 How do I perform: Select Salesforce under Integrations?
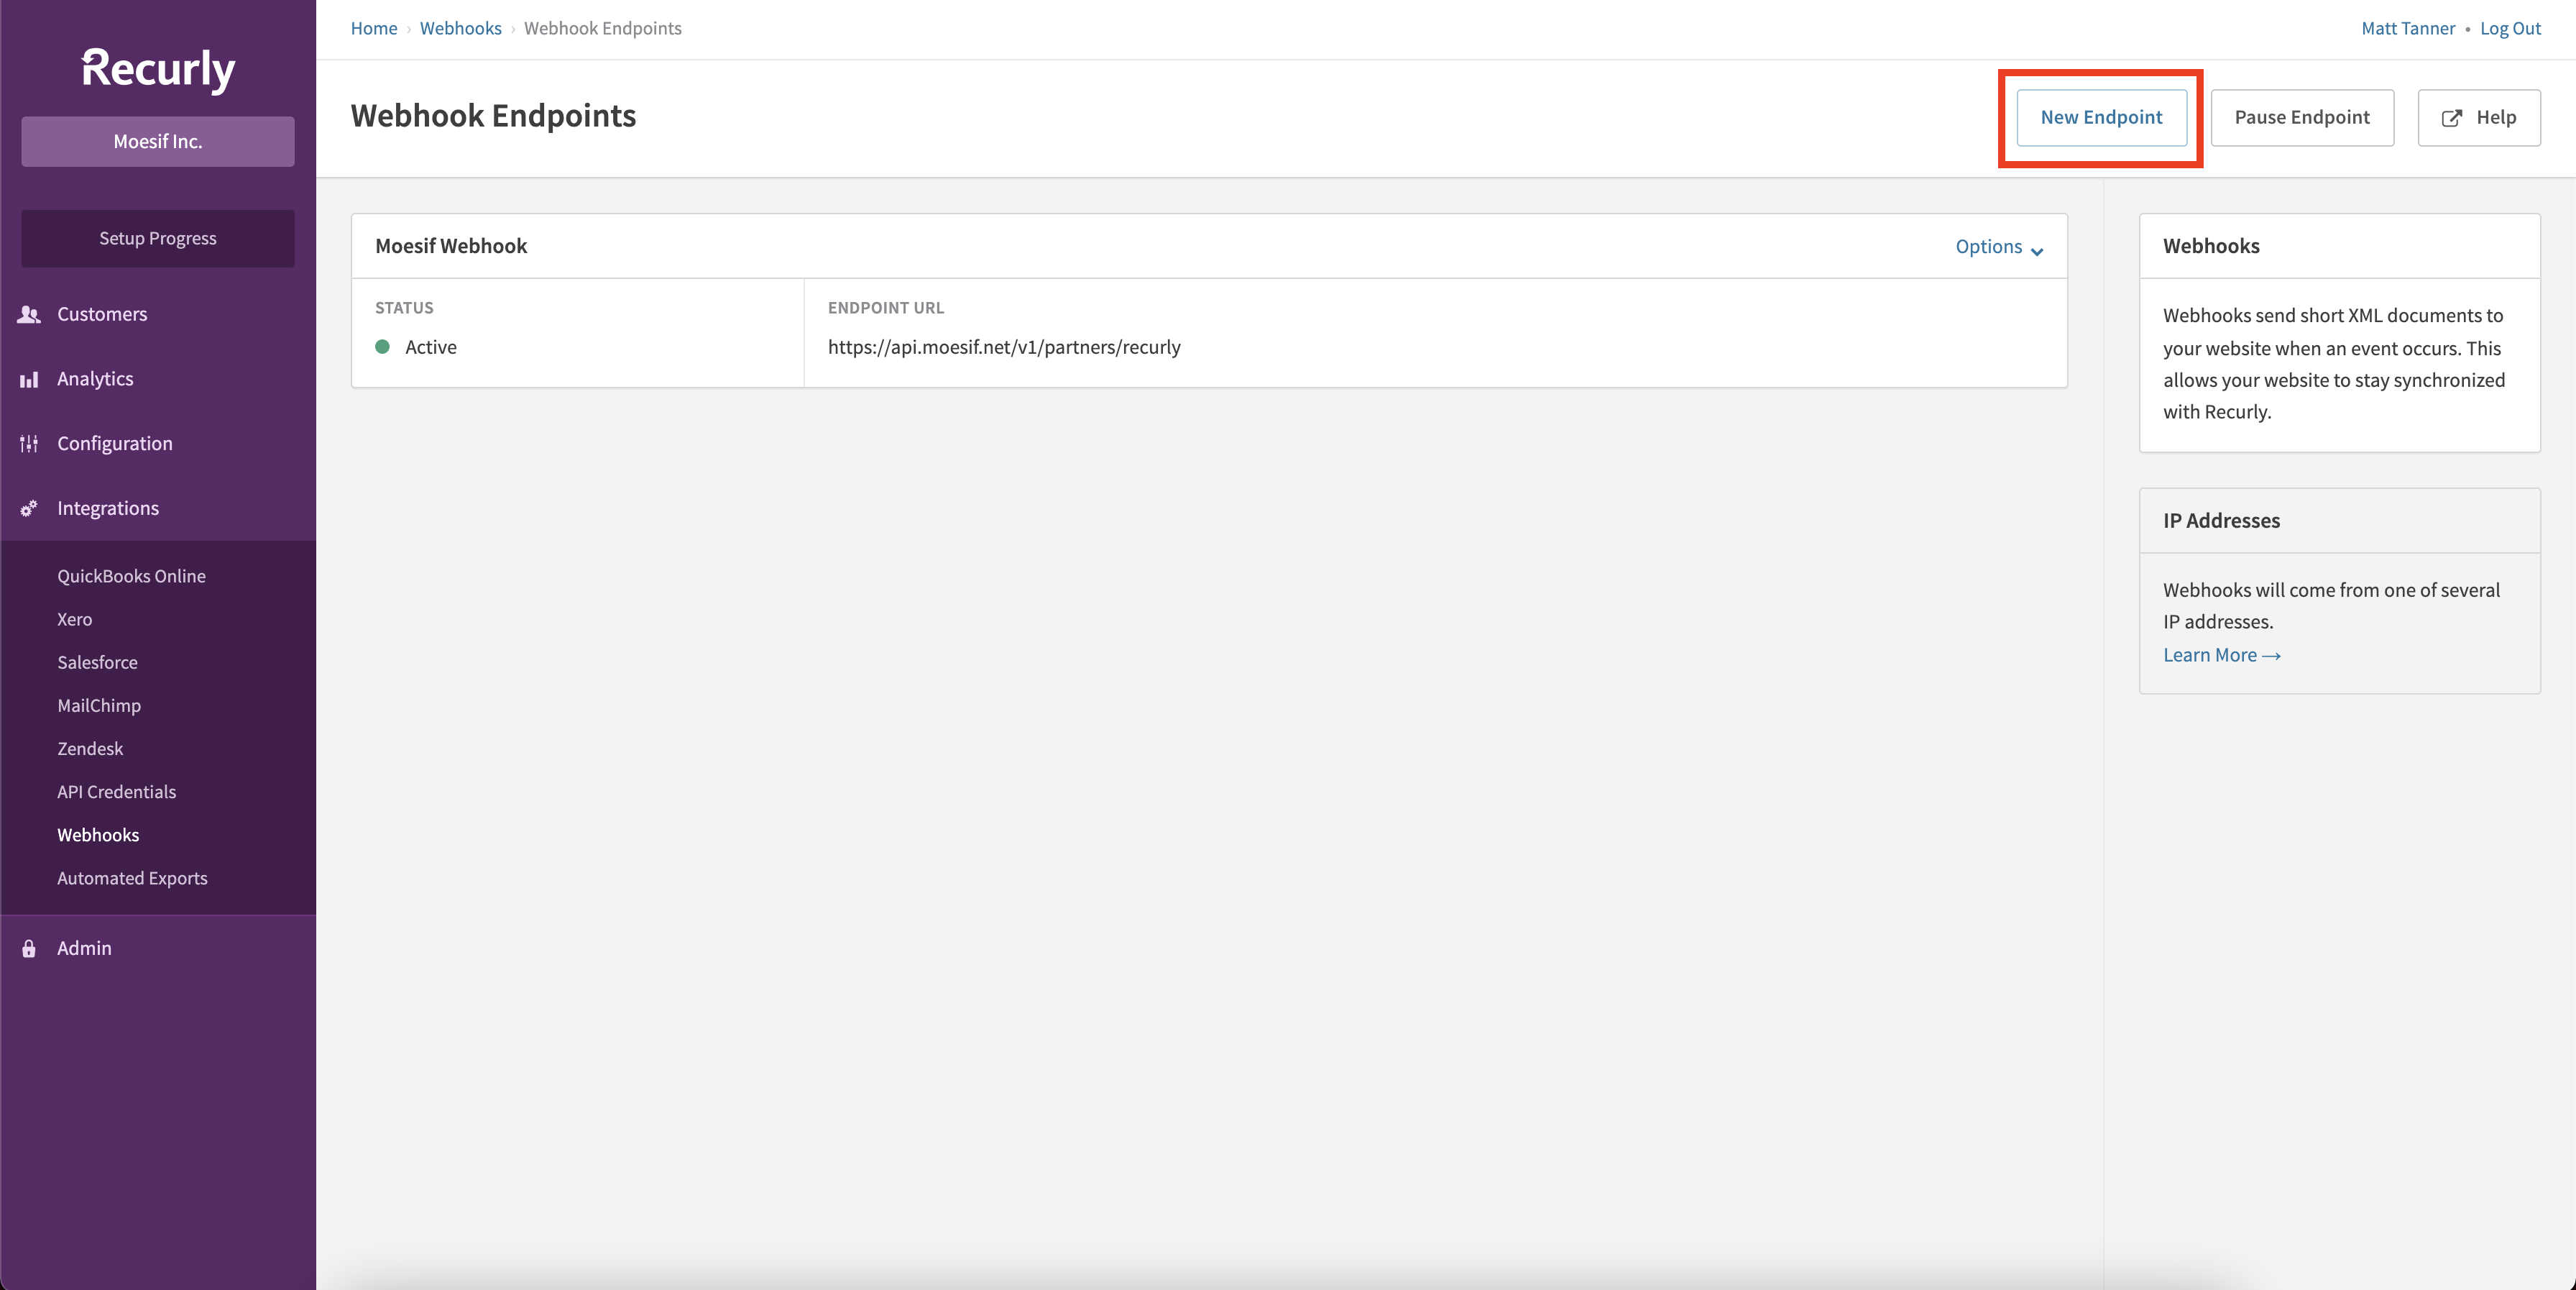click(97, 662)
